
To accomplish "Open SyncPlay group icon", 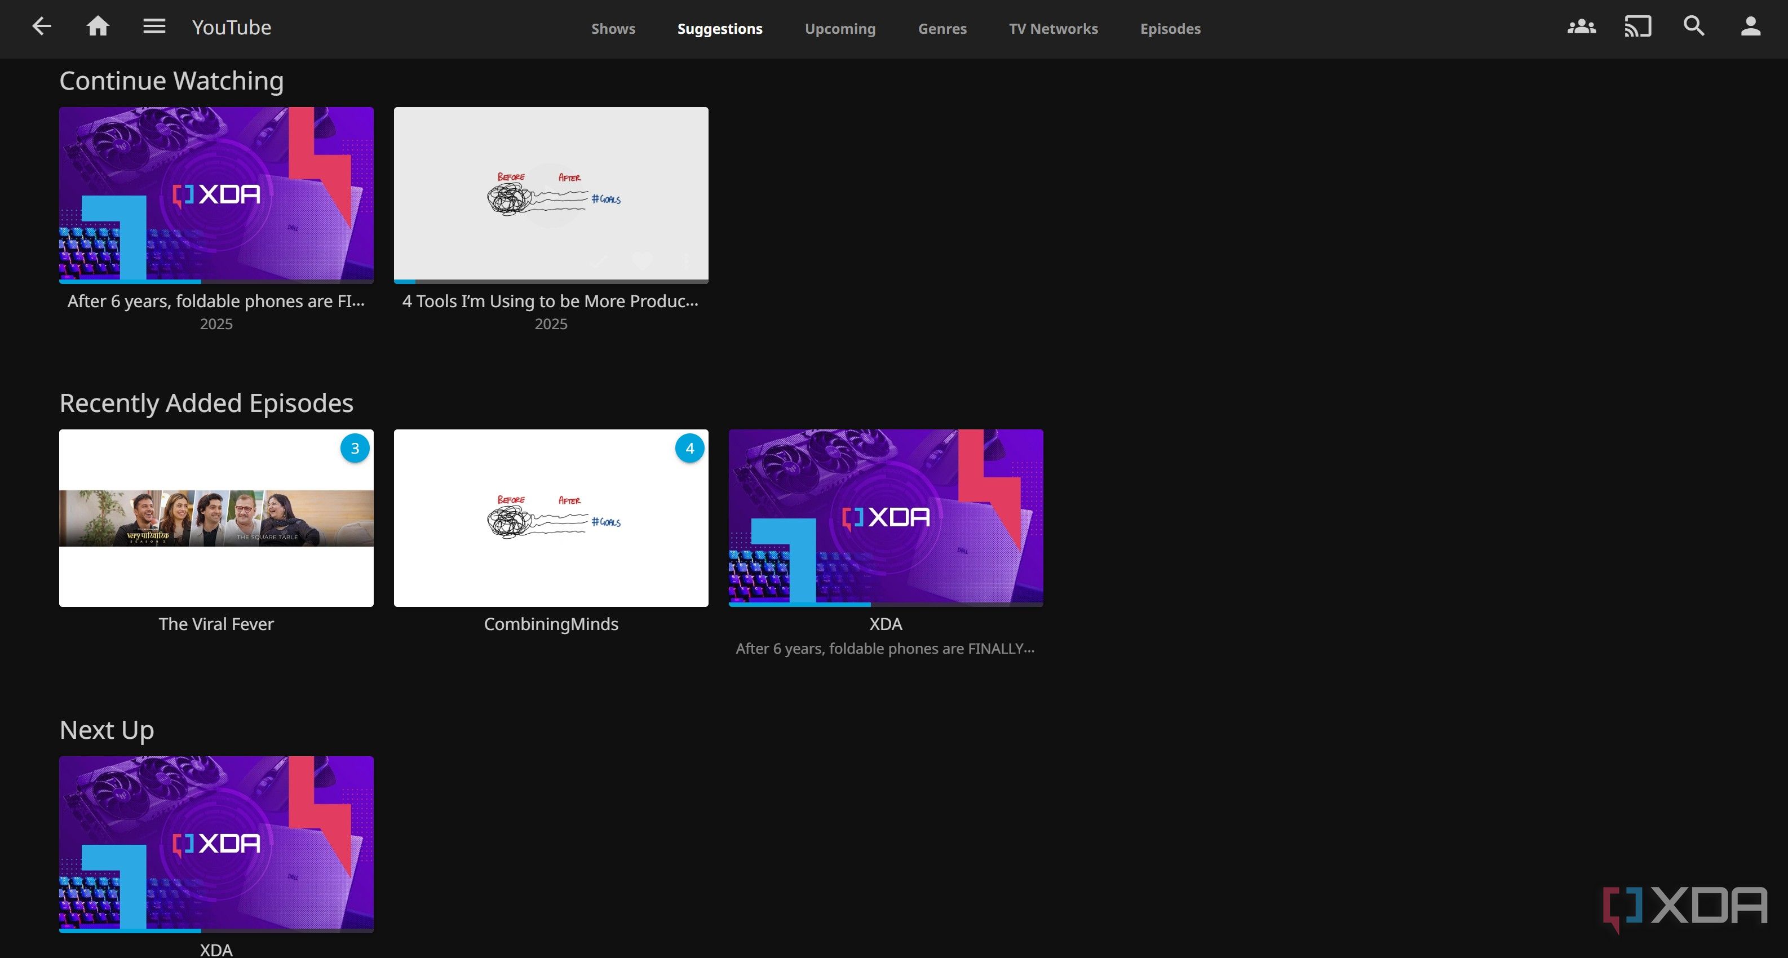I will [1581, 27].
